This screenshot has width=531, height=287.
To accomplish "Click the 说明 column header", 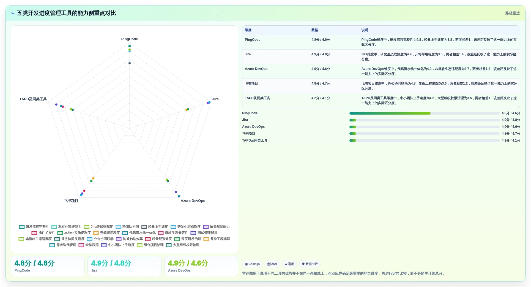I will pyautogui.click(x=365, y=30).
